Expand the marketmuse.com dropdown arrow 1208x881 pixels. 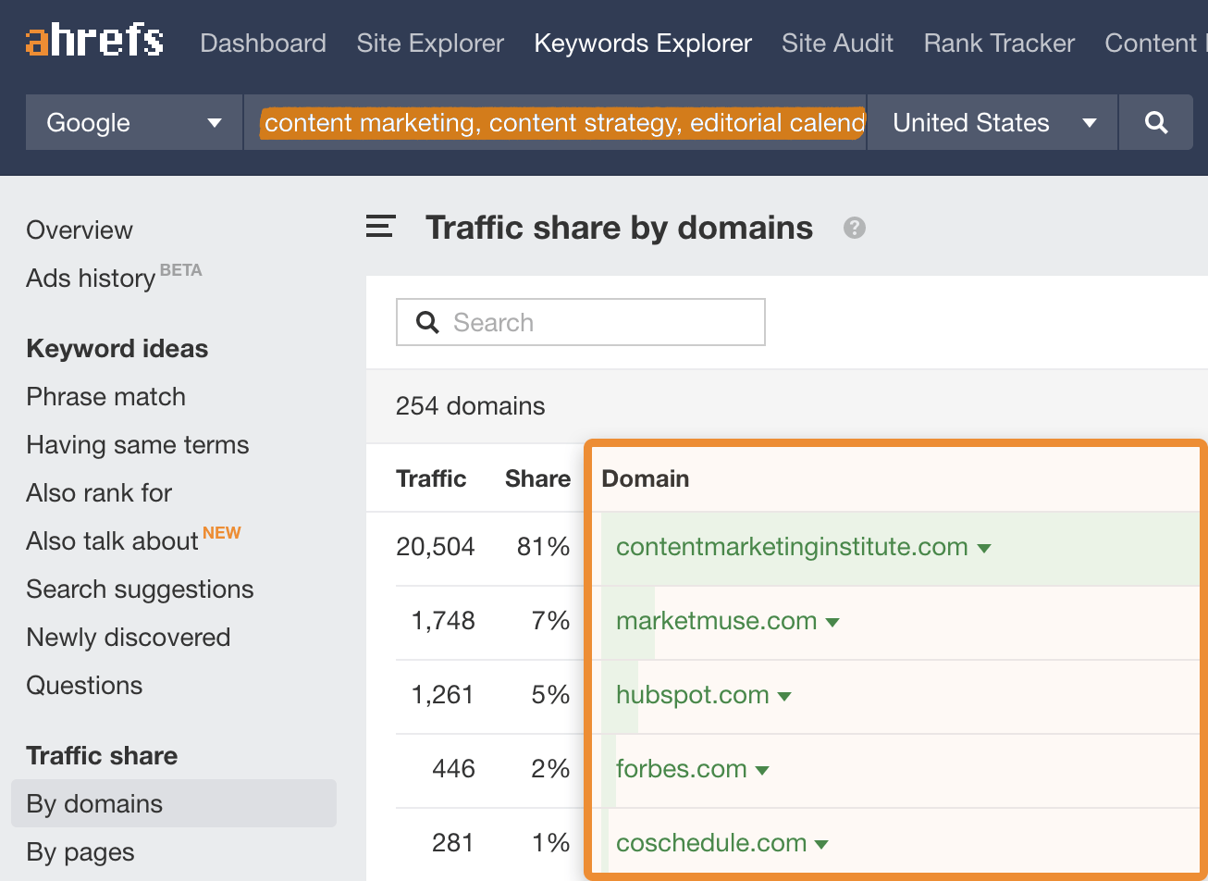click(832, 622)
